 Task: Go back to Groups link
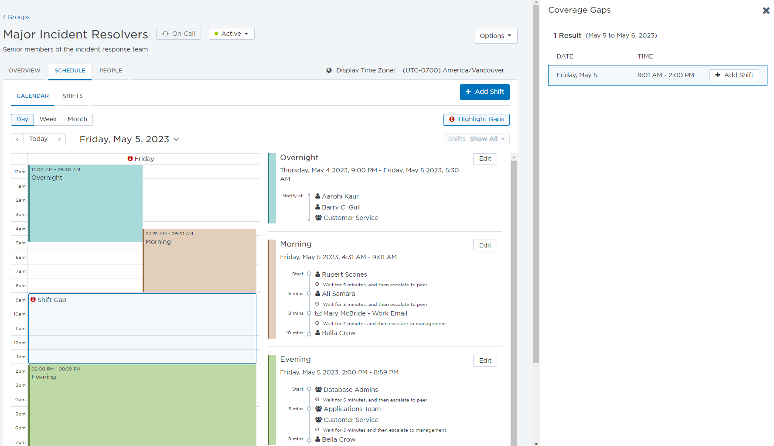pyautogui.click(x=16, y=17)
